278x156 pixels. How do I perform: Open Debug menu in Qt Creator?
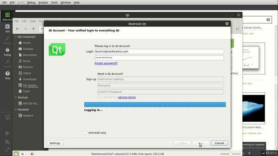pyautogui.click(x=31, y=3)
